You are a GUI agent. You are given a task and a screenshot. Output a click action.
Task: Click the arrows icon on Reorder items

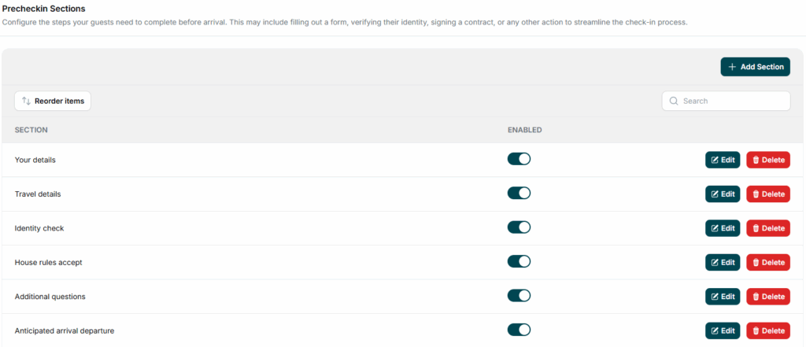(26, 101)
